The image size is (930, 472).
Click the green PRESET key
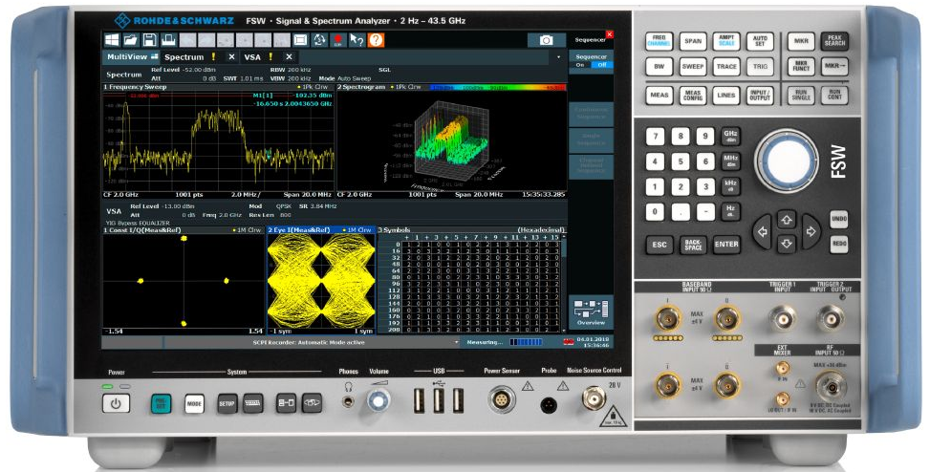click(161, 404)
